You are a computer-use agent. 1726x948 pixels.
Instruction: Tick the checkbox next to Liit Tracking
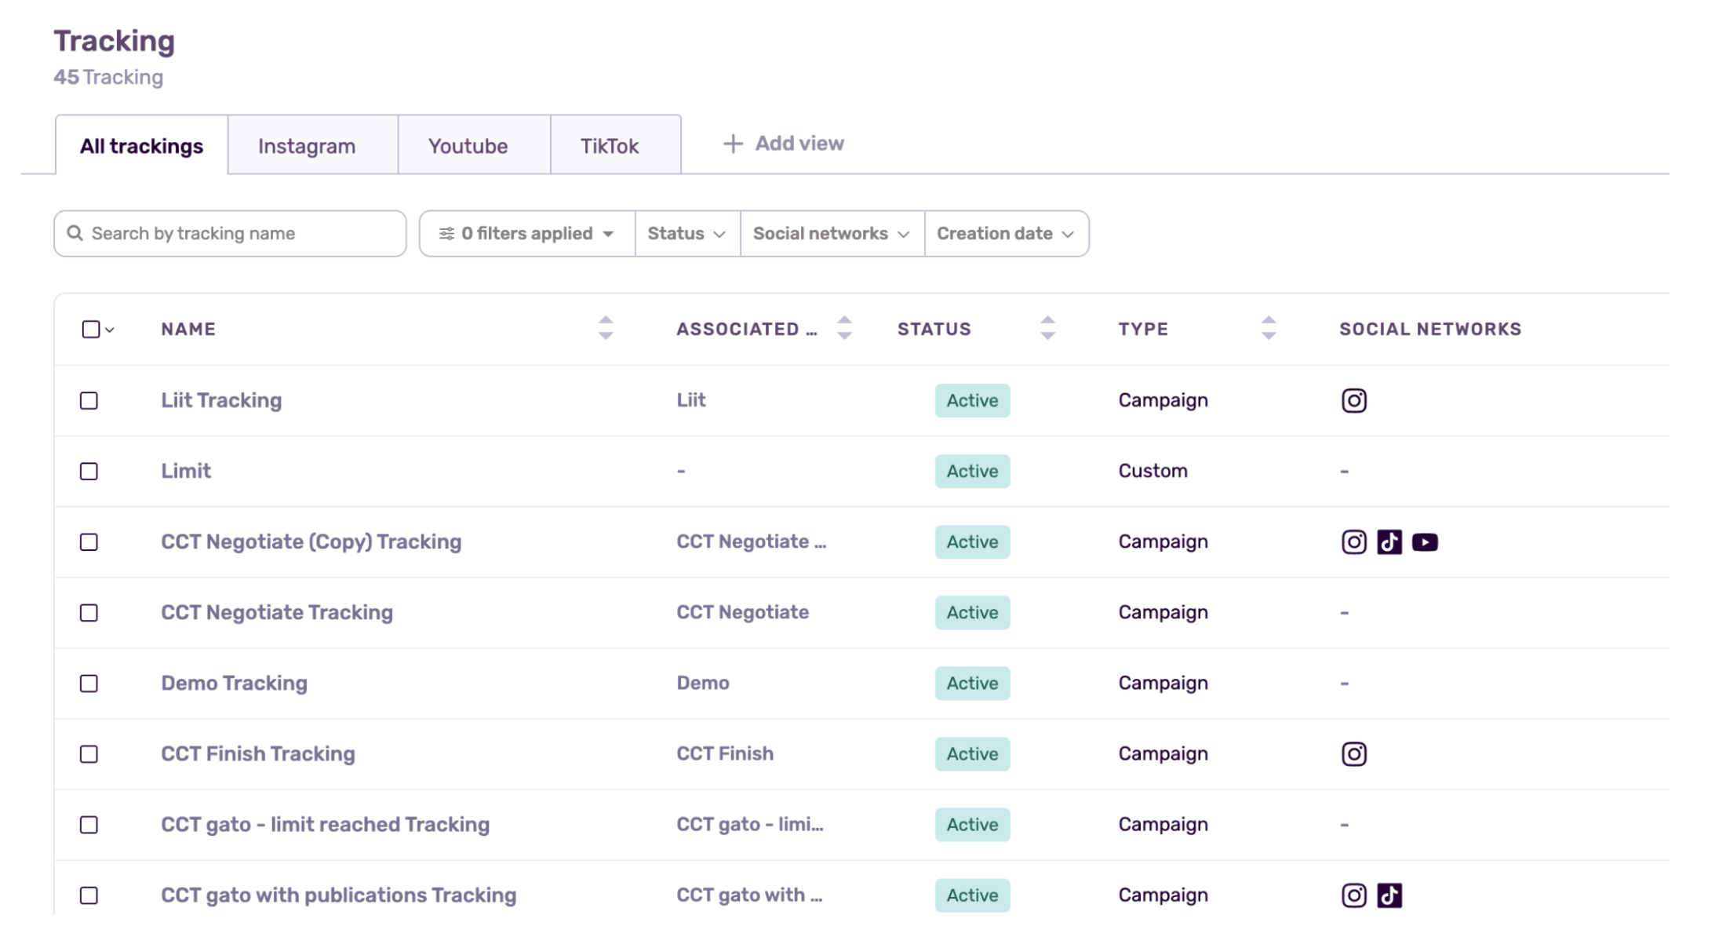(89, 401)
